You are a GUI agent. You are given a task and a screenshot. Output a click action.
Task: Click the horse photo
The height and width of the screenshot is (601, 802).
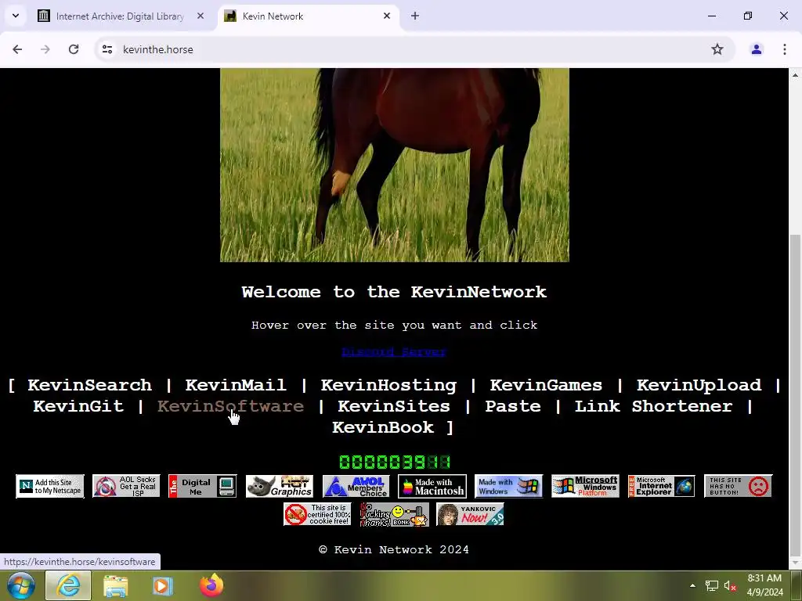(395, 165)
